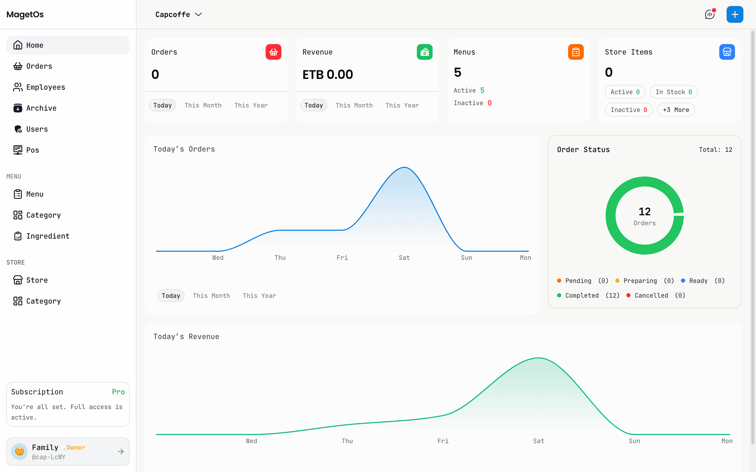
Task: Open the Archive sidebar label
Action: [x=41, y=108]
